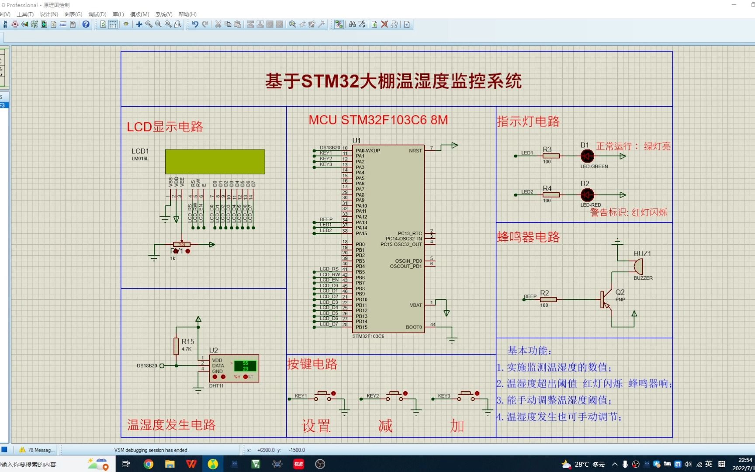
Task: Activate the zoom to area tool
Action: (x=178, y=24)
